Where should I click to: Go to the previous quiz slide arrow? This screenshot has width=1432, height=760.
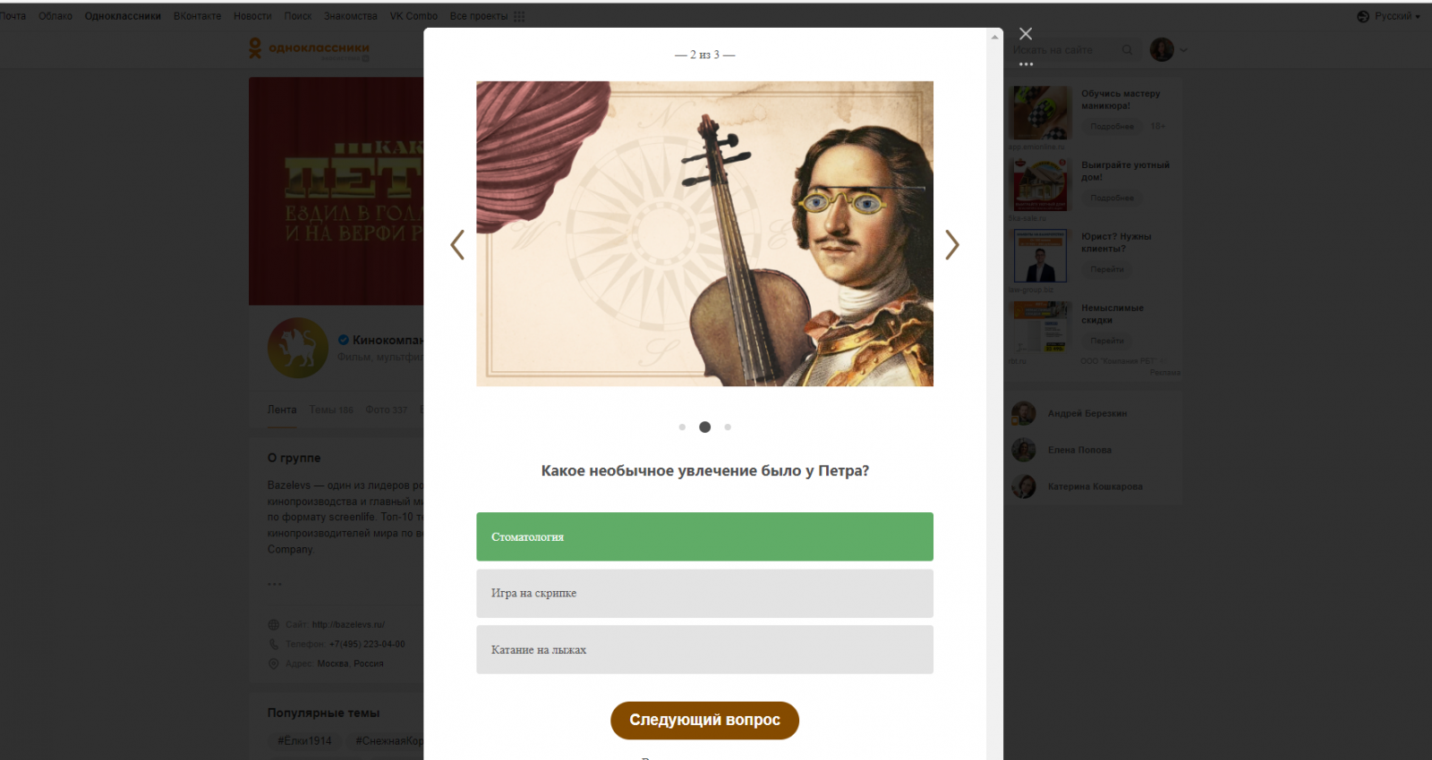[457, 244]
